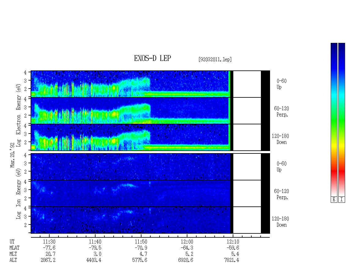Image resolution: width=346 pixels, height=268 pixels.
Task: Click the 0-60 Up label beside electron panels
Action: tap(282, 84)
